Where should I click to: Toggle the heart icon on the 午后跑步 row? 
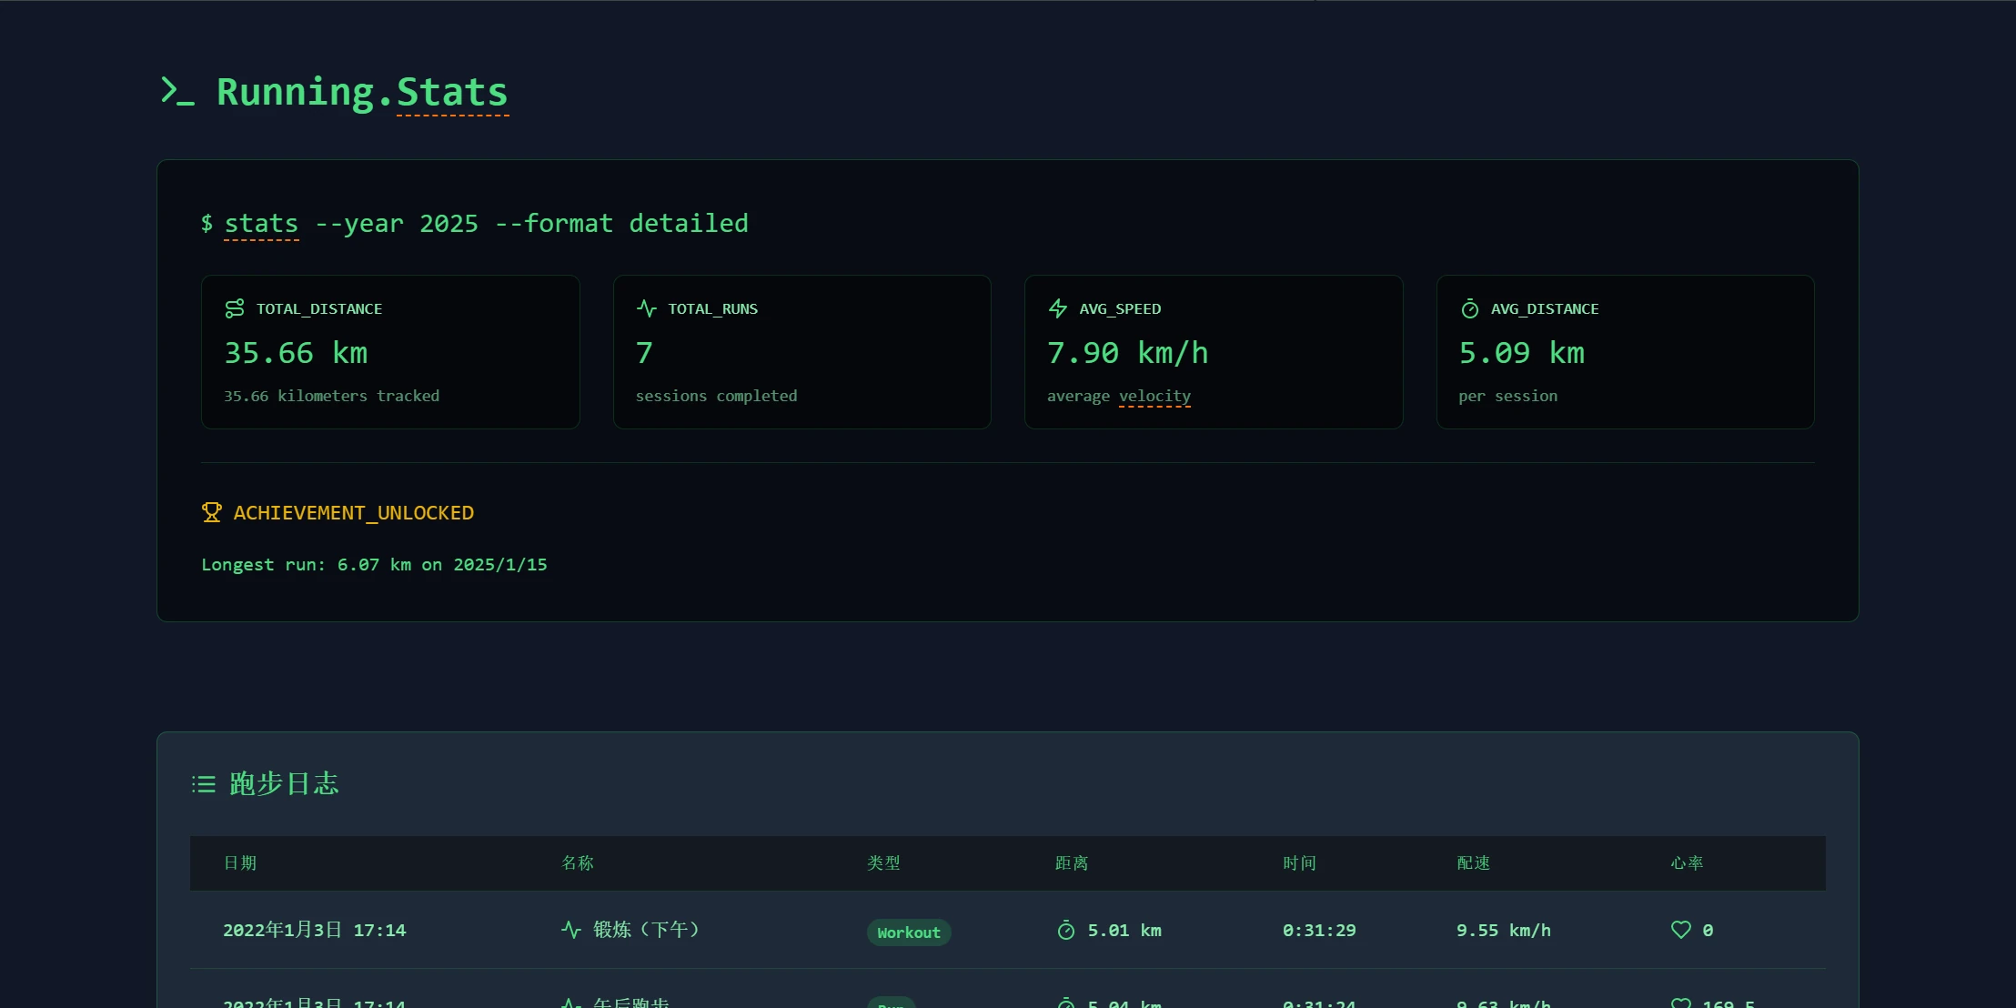coord(1680,1003)
